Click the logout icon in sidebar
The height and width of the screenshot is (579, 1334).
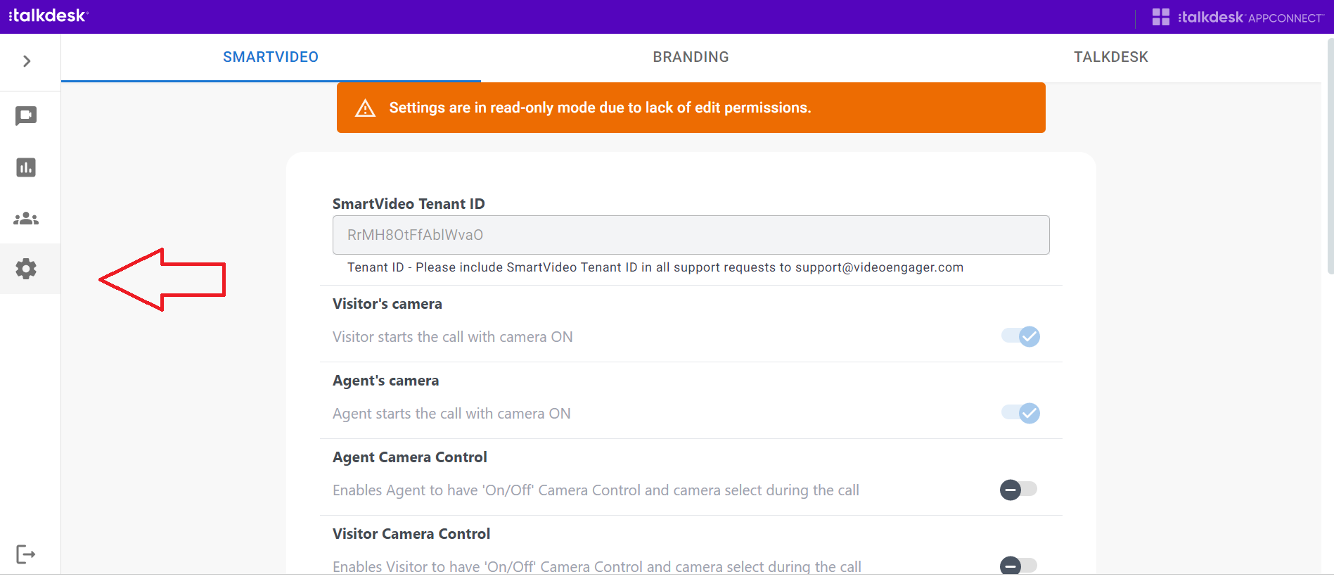pos(25,554)
